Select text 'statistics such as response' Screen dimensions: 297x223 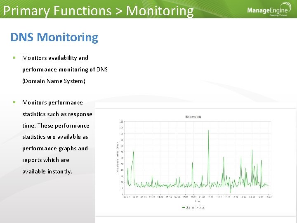(x=57, y=114)
